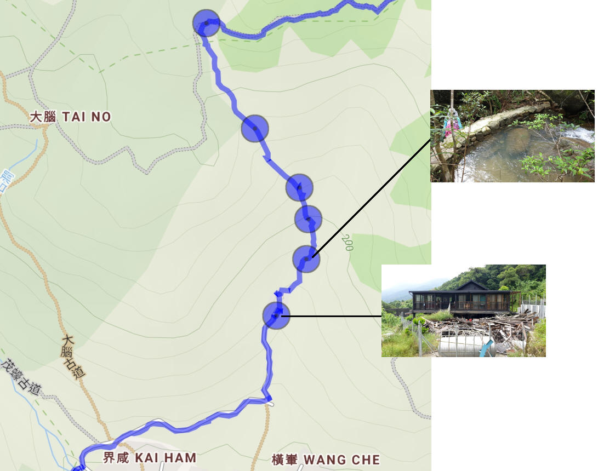
Task: Click waypoint marker linked to house photo
Action: coord(276,315)
